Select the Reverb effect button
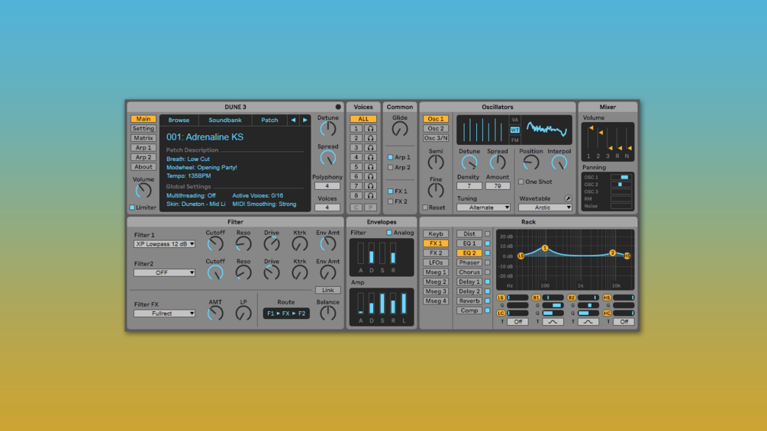The width and height of the screenshot is (767, 431). [469, 301]
